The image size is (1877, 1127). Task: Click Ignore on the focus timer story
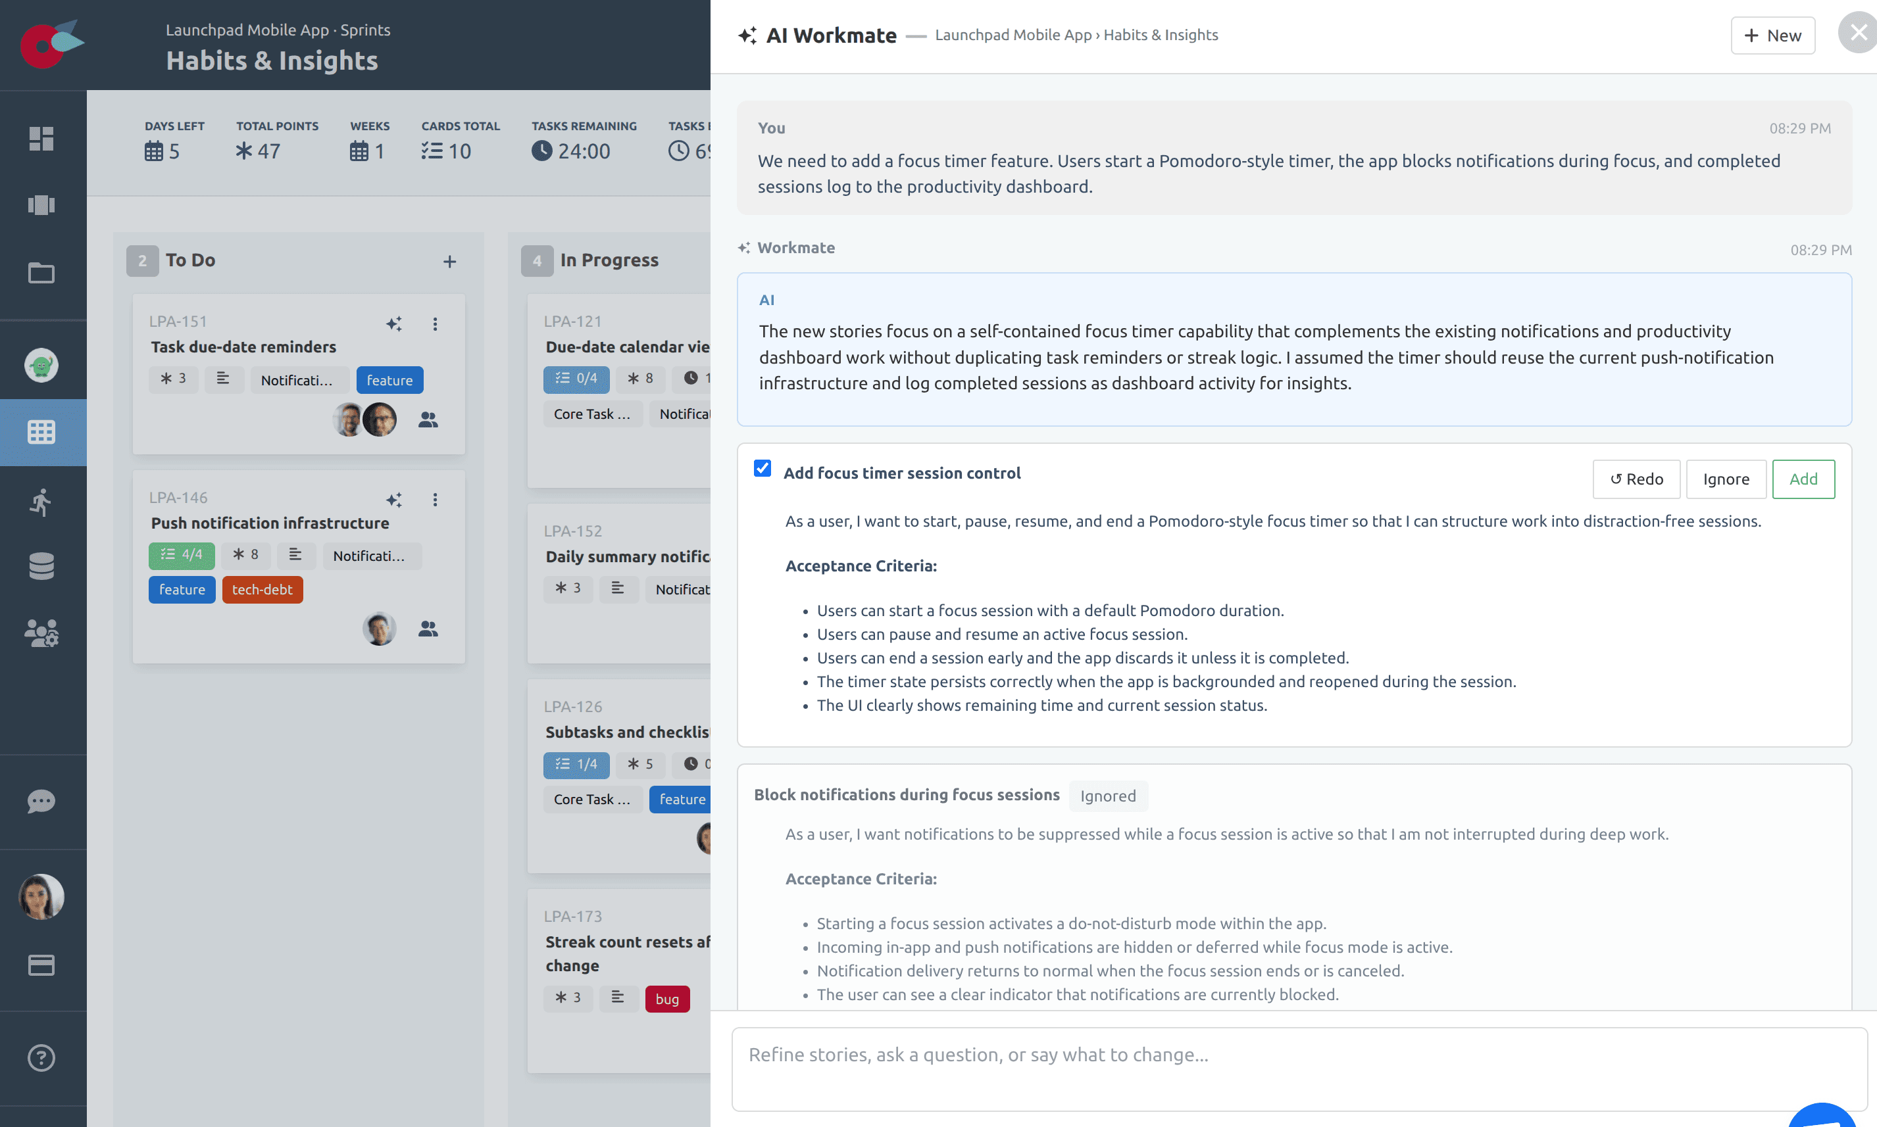point(1726,479)
